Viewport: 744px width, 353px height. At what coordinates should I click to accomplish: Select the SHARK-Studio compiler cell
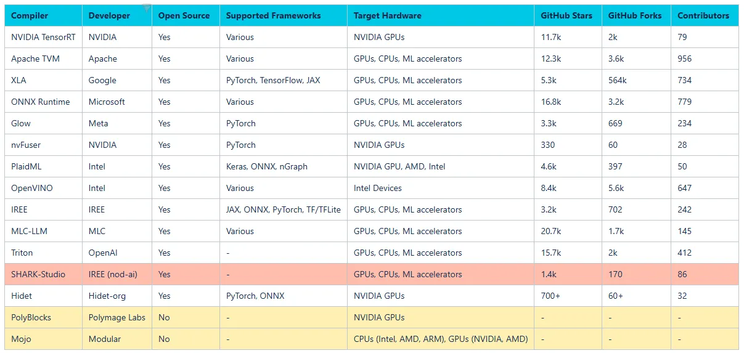coord(44,274)
